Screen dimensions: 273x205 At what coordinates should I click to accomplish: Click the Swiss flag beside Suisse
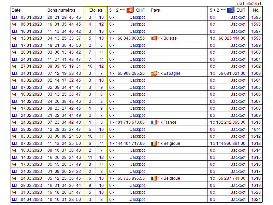154,38
